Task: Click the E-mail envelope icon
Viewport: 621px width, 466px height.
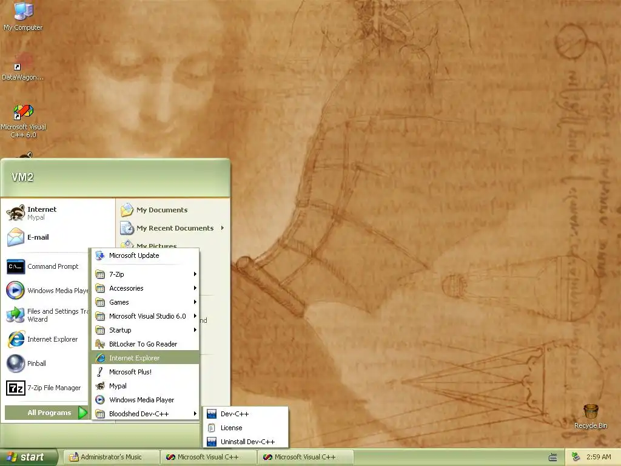Action: point(15,237)
